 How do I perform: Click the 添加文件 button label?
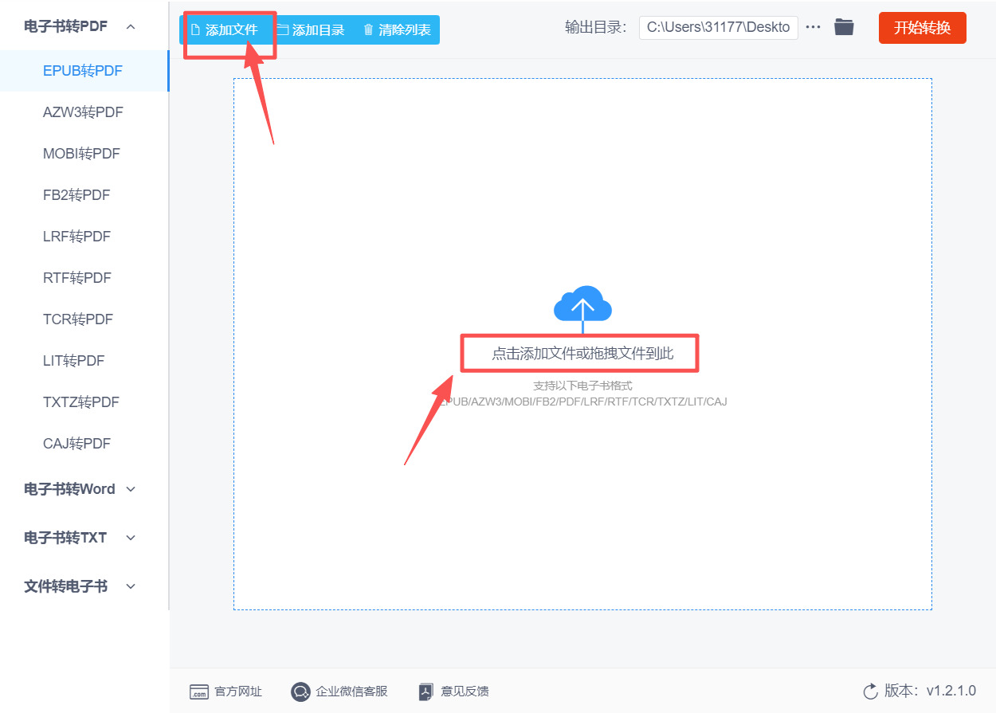[232, 30]
